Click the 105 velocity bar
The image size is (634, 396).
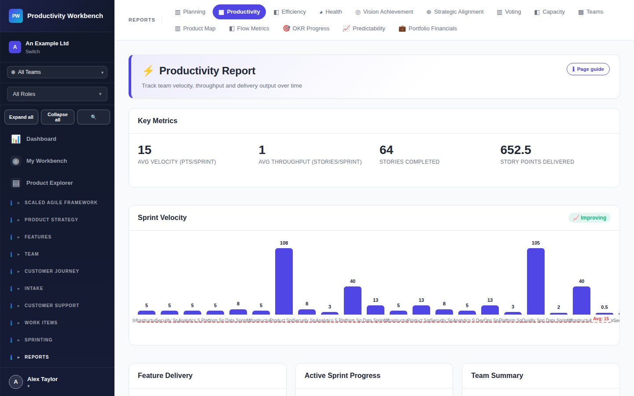pos(536,281)
